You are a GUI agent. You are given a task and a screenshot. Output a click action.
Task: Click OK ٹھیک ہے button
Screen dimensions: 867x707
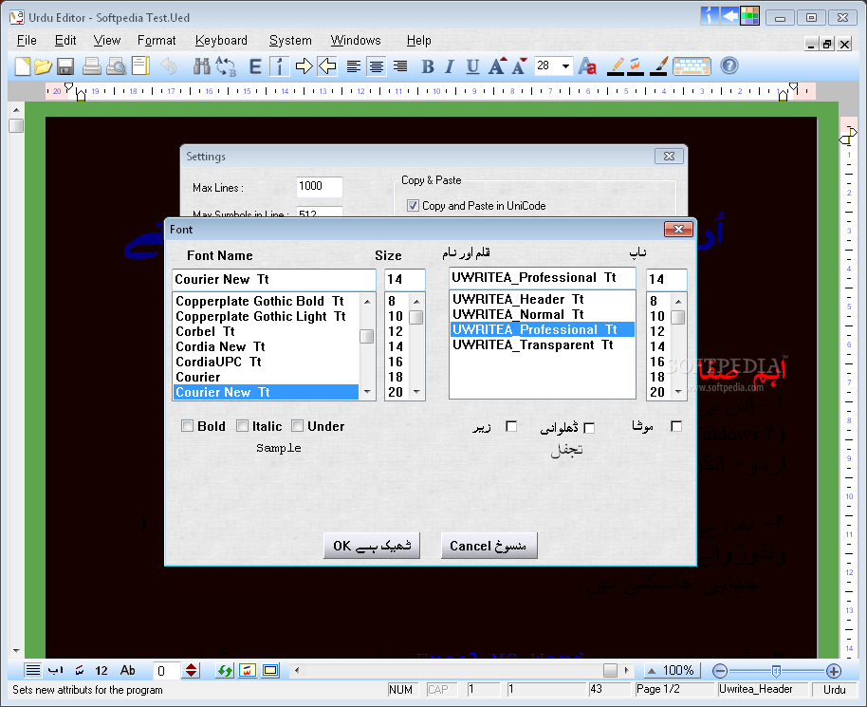[372, 546]
